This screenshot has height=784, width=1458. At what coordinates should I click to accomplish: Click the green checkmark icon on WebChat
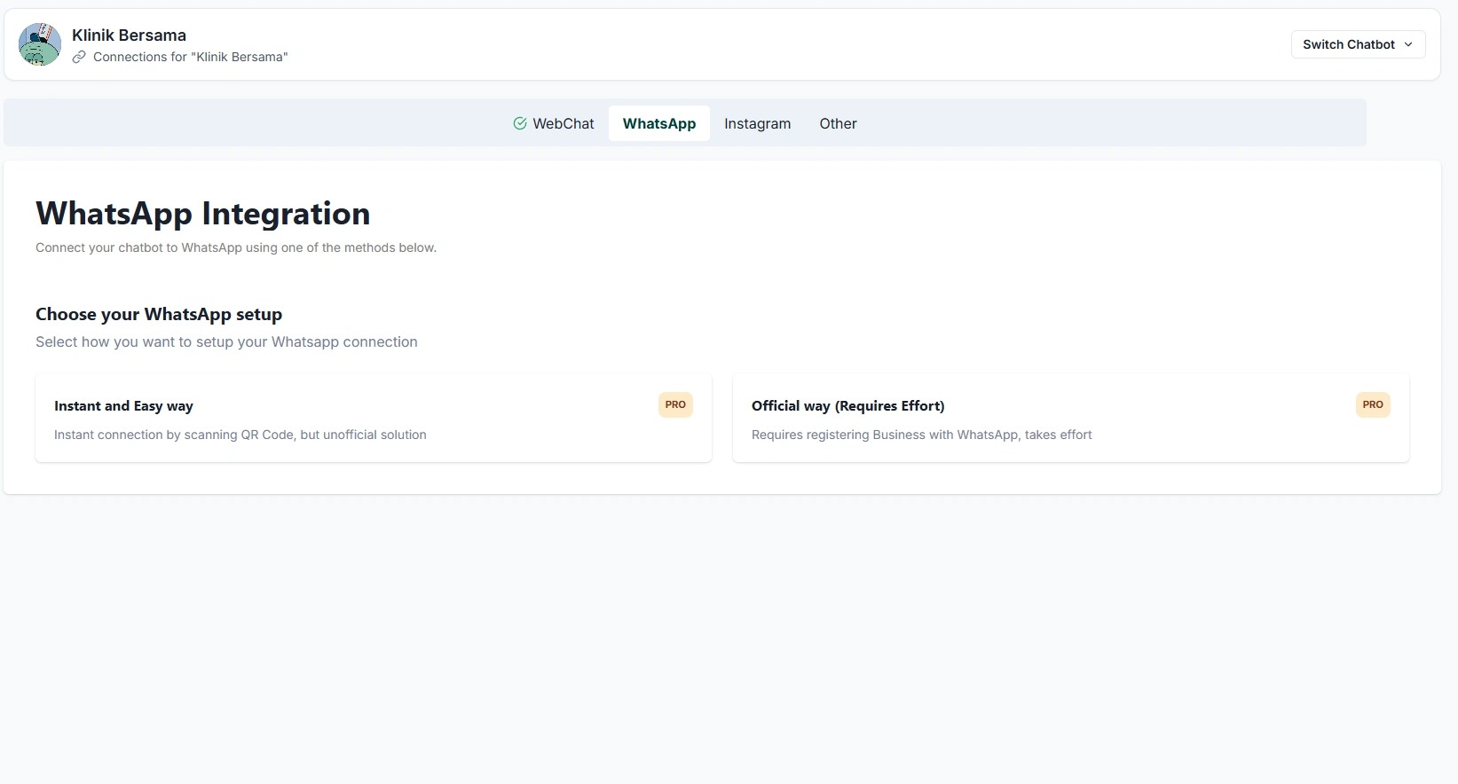click(x=520, y=123)
